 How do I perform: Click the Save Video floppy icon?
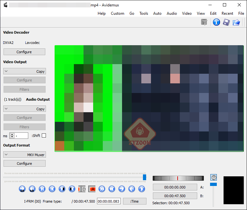[x=226, y=22]
